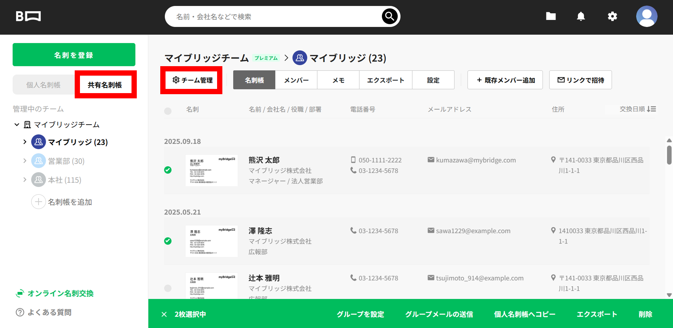The height and width of the screenshot is (328, 673).
Task: Click the breadcrumb chevron after プレミアム
Action: (x=286, y=58)
